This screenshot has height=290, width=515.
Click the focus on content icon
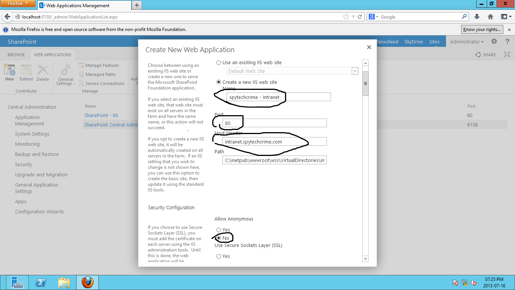507,55
